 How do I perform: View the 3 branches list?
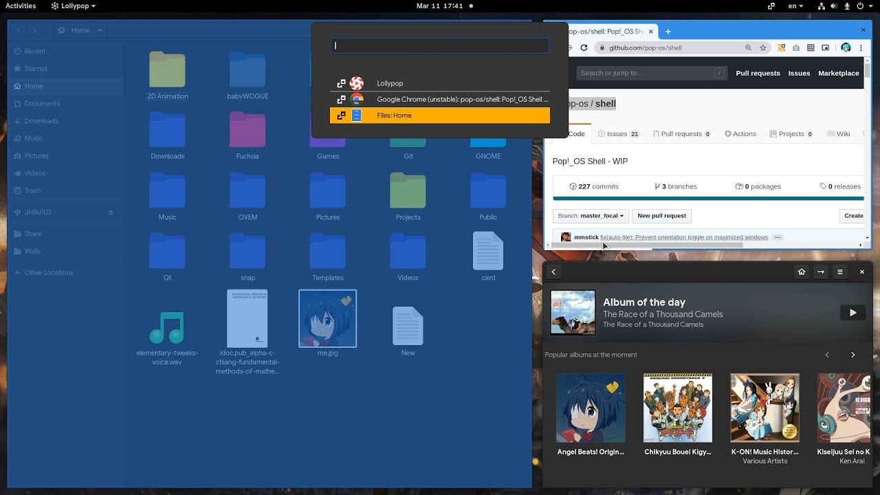point(675,186)
